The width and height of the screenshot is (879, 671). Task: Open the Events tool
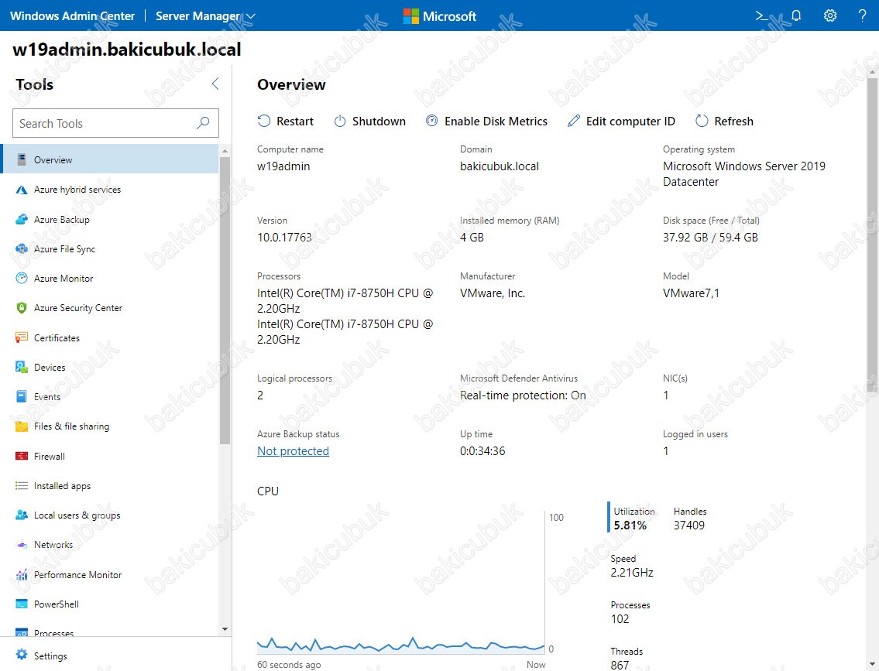[x=110, y=396]
